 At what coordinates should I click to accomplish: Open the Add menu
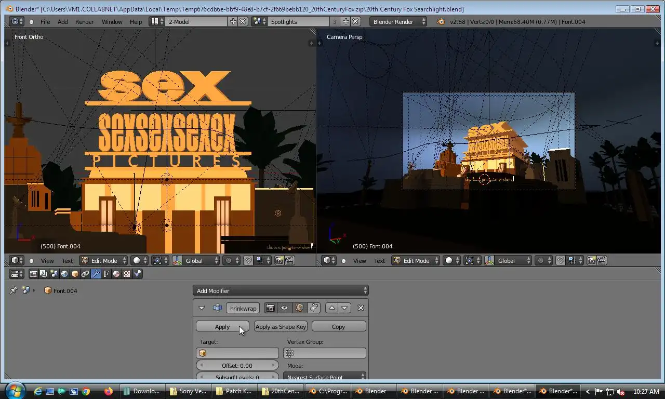coord(62,21)
